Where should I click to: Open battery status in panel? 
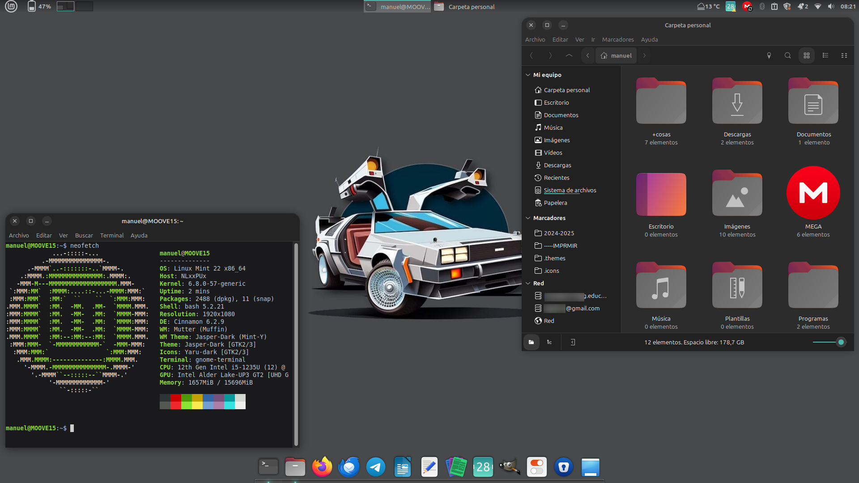pyautogui.click(x=39, y=6)
